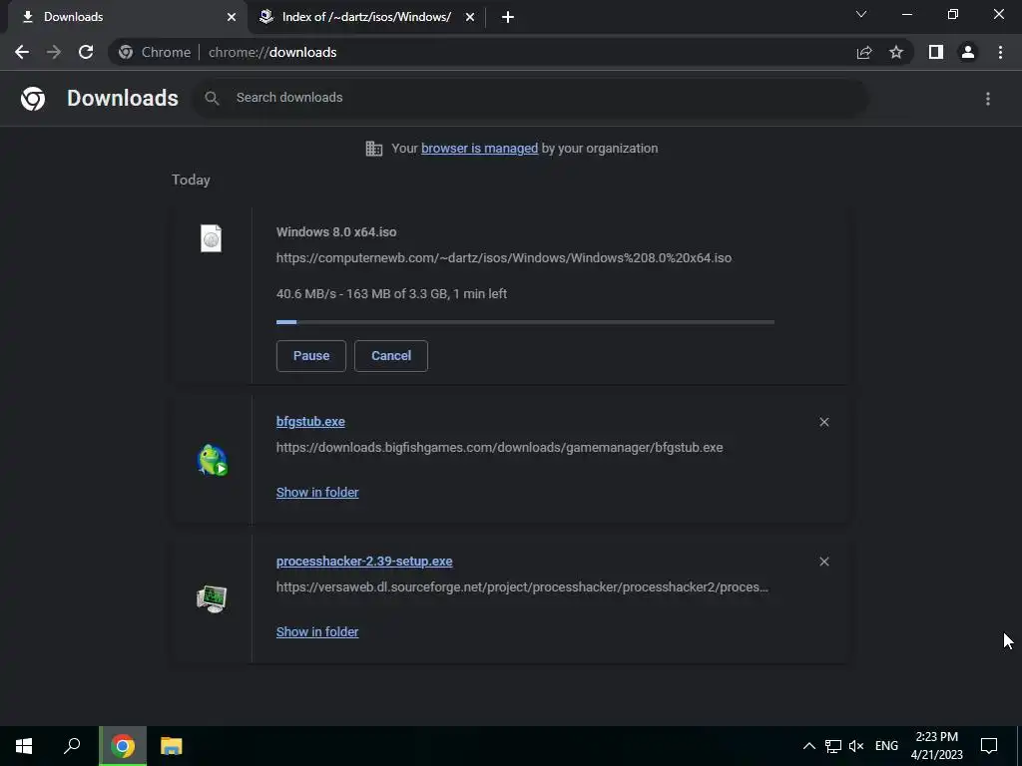Click the Chrome taskbar icon
Screen dimensions: 1022x766
(123, 746)
